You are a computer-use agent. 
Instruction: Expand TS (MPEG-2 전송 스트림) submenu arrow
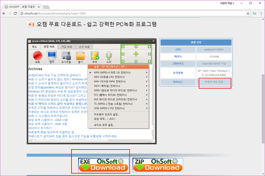pos(147,104)
